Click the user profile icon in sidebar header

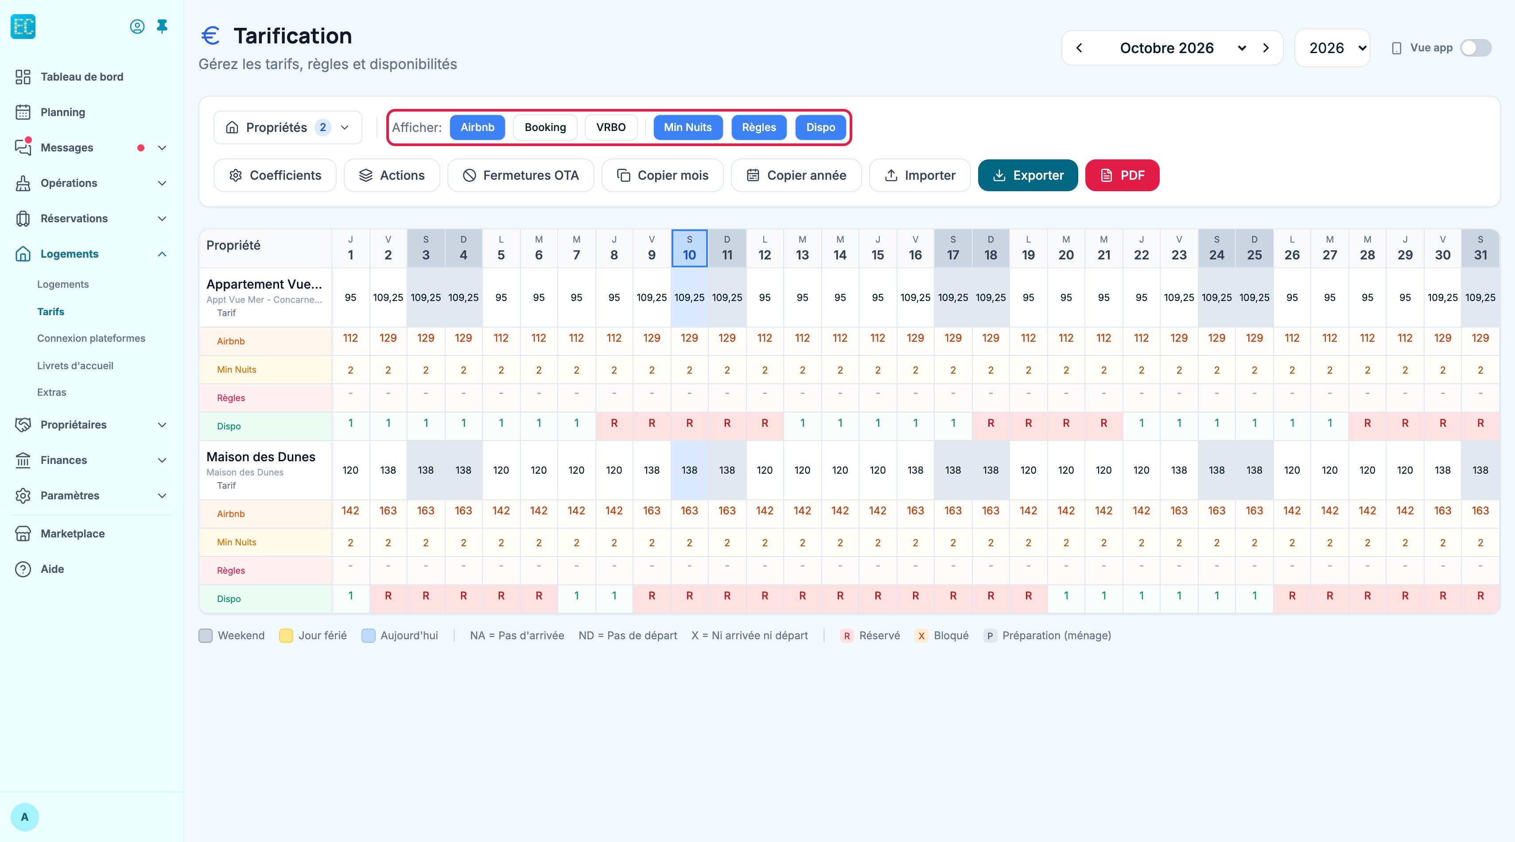(x=137, y=27)
